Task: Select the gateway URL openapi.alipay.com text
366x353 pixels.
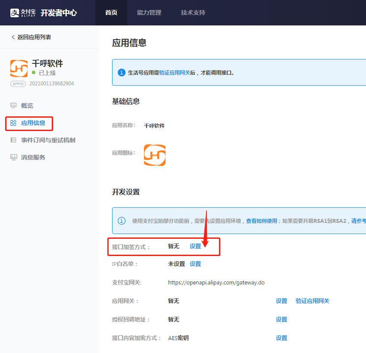Action: point(216,283)
